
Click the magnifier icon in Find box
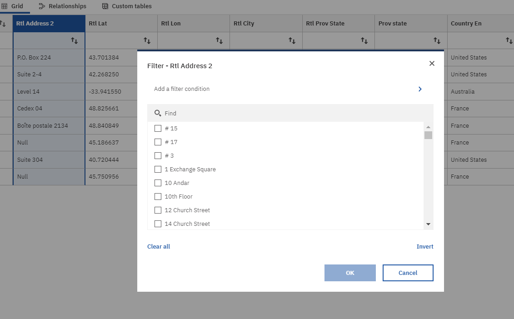(158, 113)
